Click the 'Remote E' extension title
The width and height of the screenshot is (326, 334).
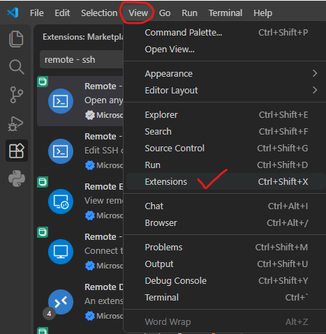[104, 187]
